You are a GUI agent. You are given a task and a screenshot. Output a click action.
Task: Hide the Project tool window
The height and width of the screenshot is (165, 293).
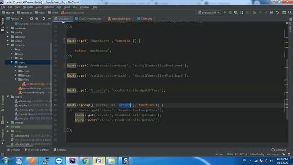(x=49, y=18)
